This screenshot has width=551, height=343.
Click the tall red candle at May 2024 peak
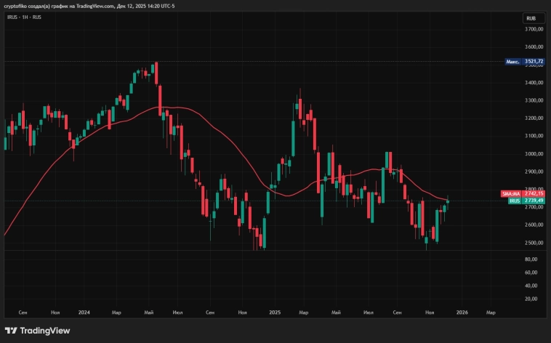[x=156, y=74]
